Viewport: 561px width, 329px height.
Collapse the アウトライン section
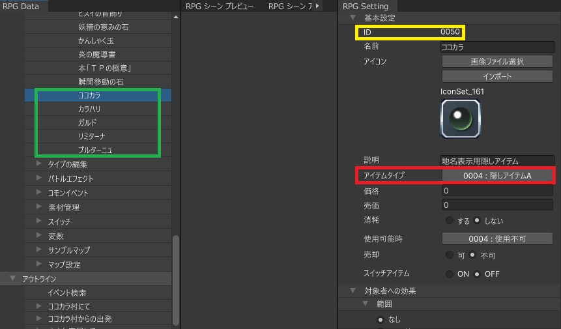coord(12,279)
